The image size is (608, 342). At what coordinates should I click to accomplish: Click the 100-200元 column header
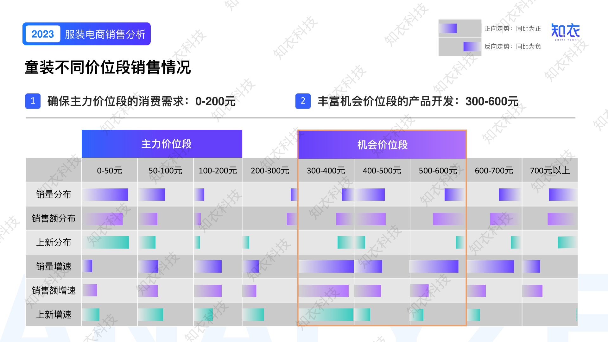[218, 170]
